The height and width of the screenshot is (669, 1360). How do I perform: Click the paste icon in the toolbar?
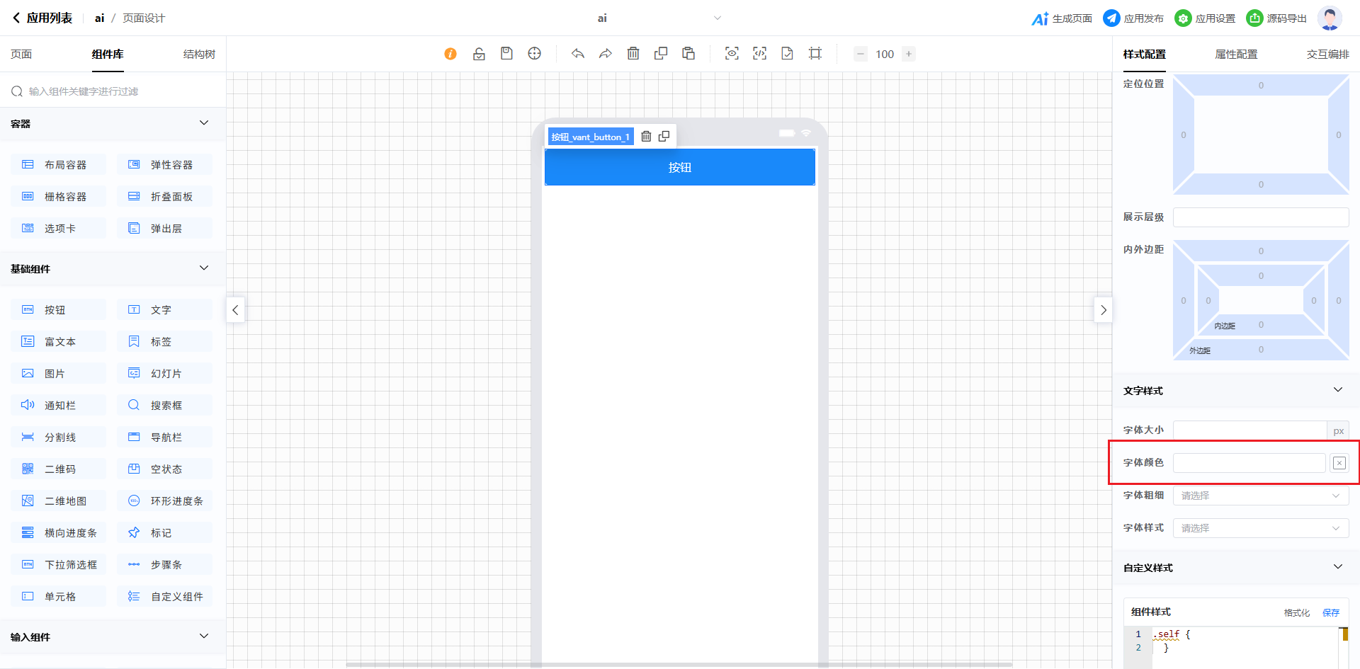pyautogui.click(x=688, y=54)
